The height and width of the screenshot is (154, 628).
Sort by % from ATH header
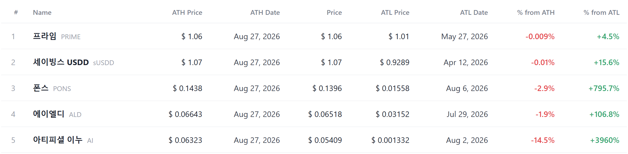(536, 12)
